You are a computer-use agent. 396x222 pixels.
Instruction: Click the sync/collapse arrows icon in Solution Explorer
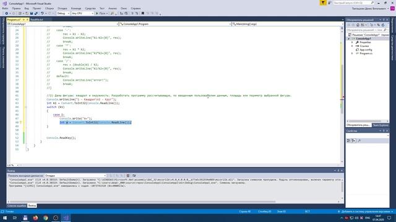(378, 25)
